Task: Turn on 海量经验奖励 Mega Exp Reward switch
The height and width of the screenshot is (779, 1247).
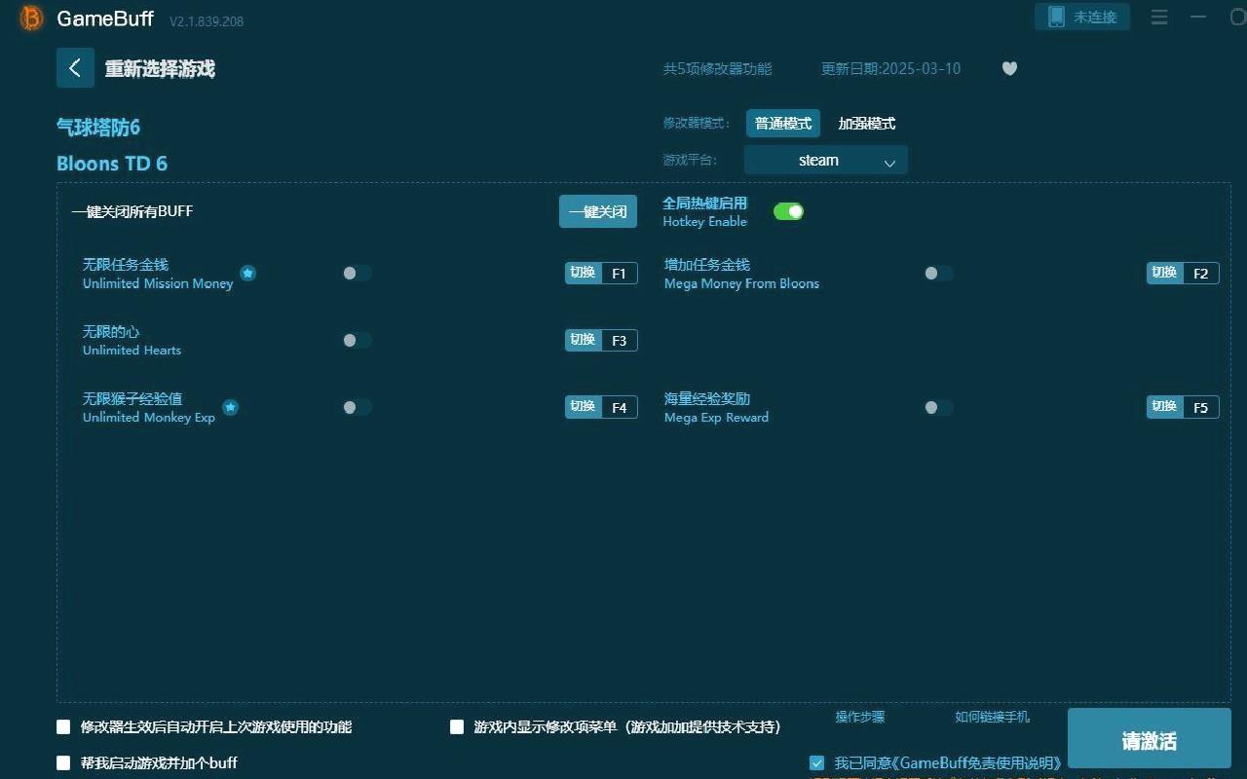Action: 938,407
